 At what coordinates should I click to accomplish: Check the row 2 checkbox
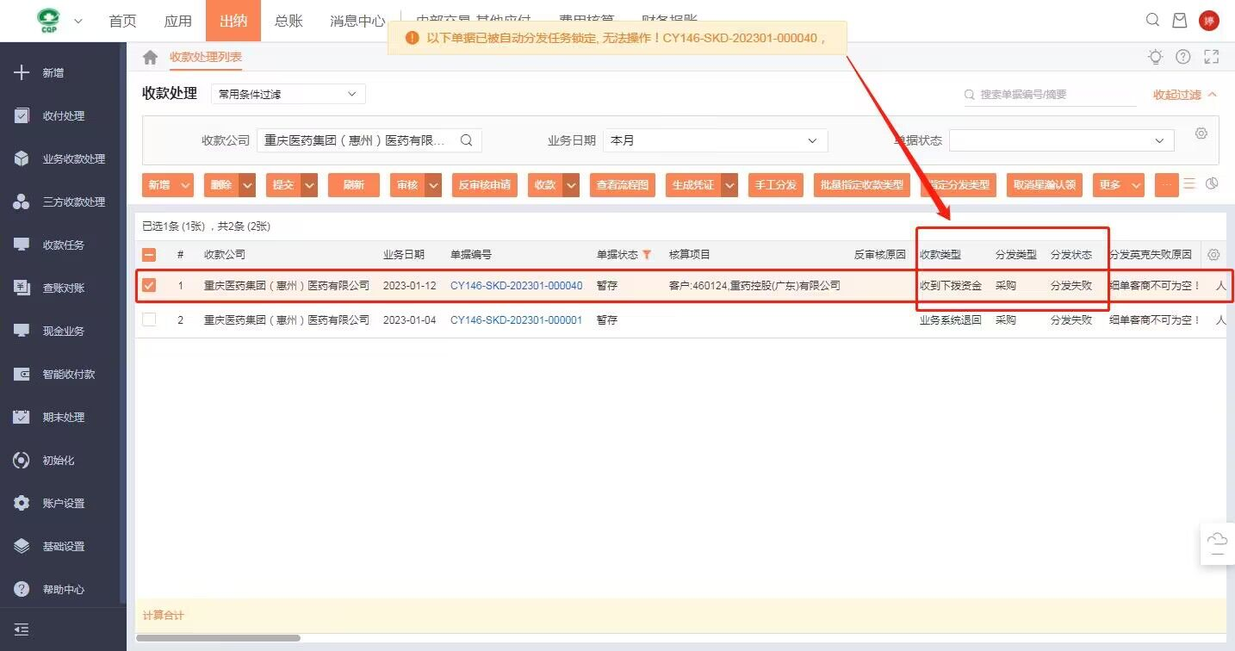coord(149,319)
